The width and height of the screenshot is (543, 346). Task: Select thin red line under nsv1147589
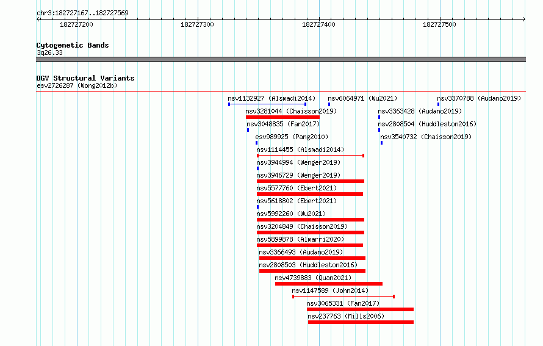343,297
